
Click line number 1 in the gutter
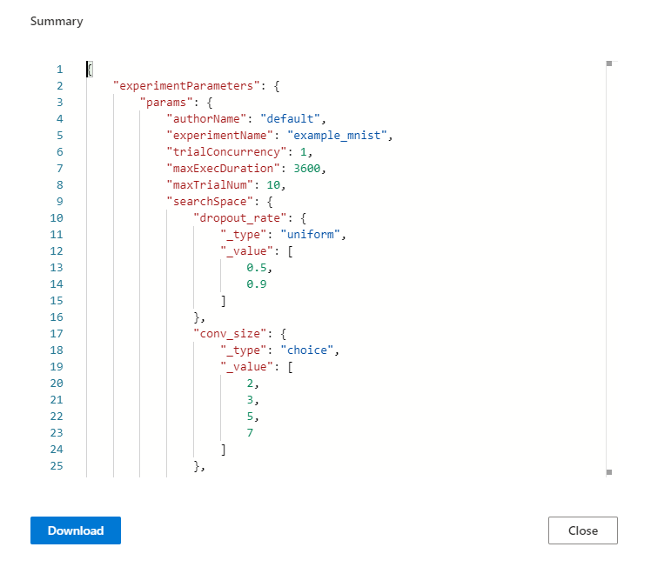[59, 70]
